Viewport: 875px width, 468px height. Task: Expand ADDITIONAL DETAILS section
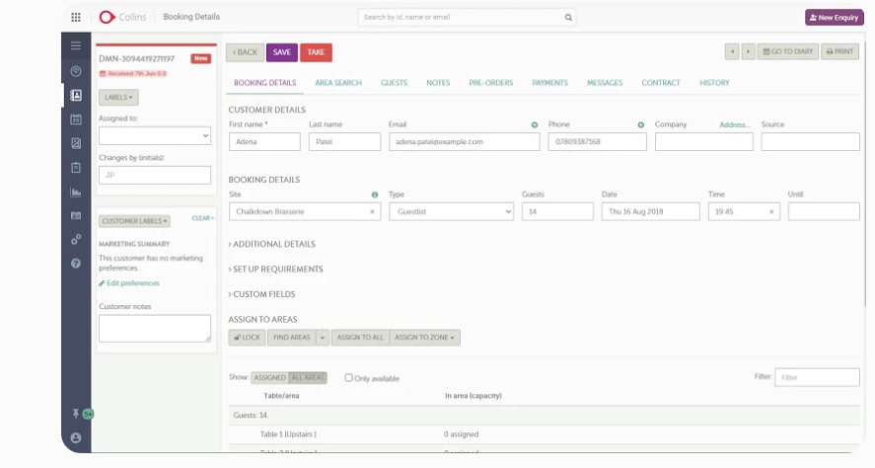tap(271, 244)
